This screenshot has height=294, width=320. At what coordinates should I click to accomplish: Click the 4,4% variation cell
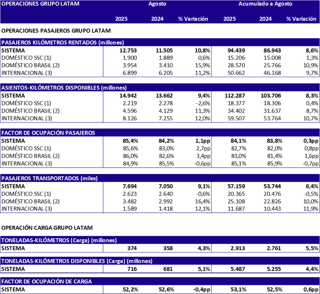[x=312, y=269]
